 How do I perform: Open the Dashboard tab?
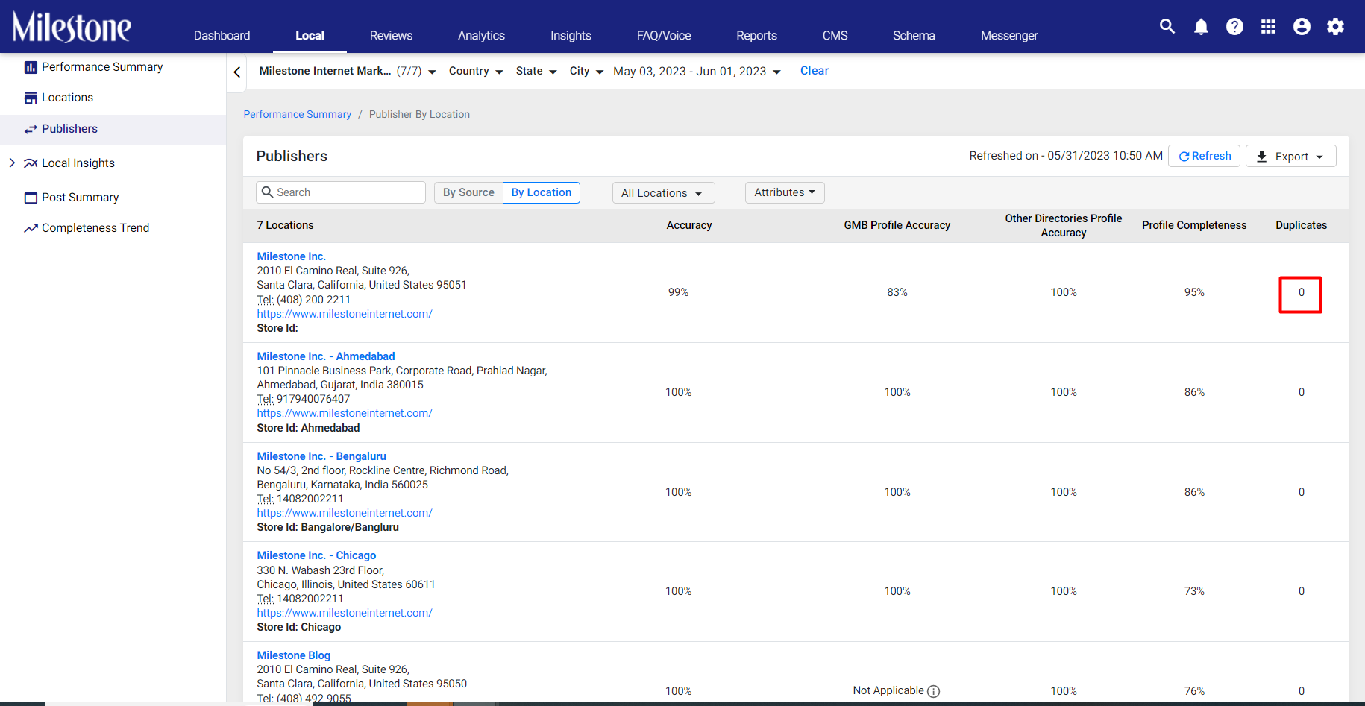pos(222,35)
